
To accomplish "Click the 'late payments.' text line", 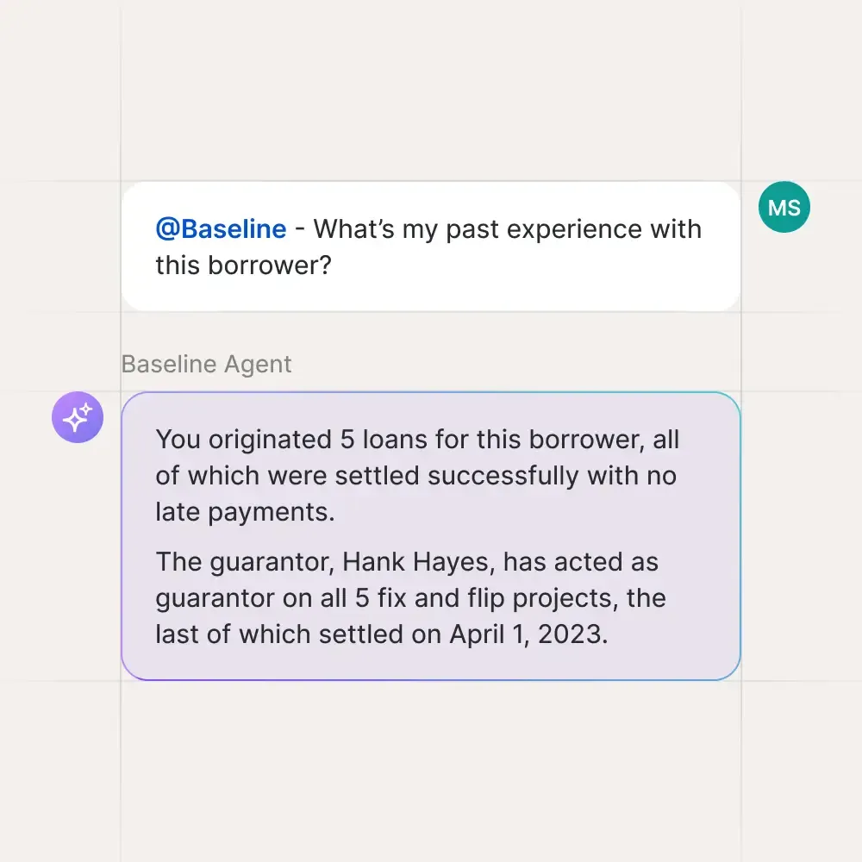I will pos(244,512).
